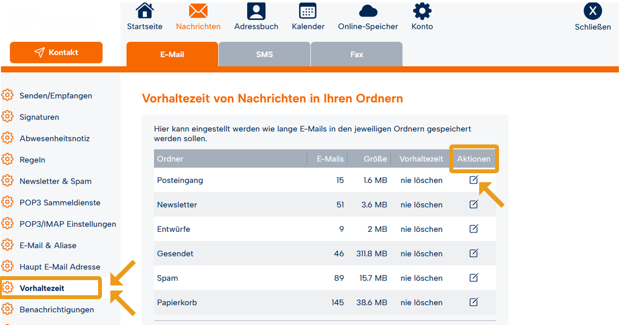Select the Newsletter folder name in table
Image resolution: width=619 pixels, height=325 pixels.
point(177,205)
